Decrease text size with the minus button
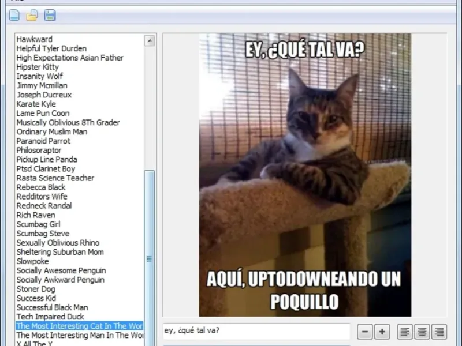Image resolution: width=462 pixels, height=346 pixels. click(x=365, y=332)
